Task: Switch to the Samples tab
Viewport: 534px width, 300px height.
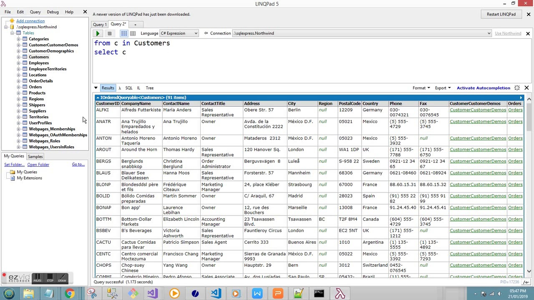Action: coord(35,157)
